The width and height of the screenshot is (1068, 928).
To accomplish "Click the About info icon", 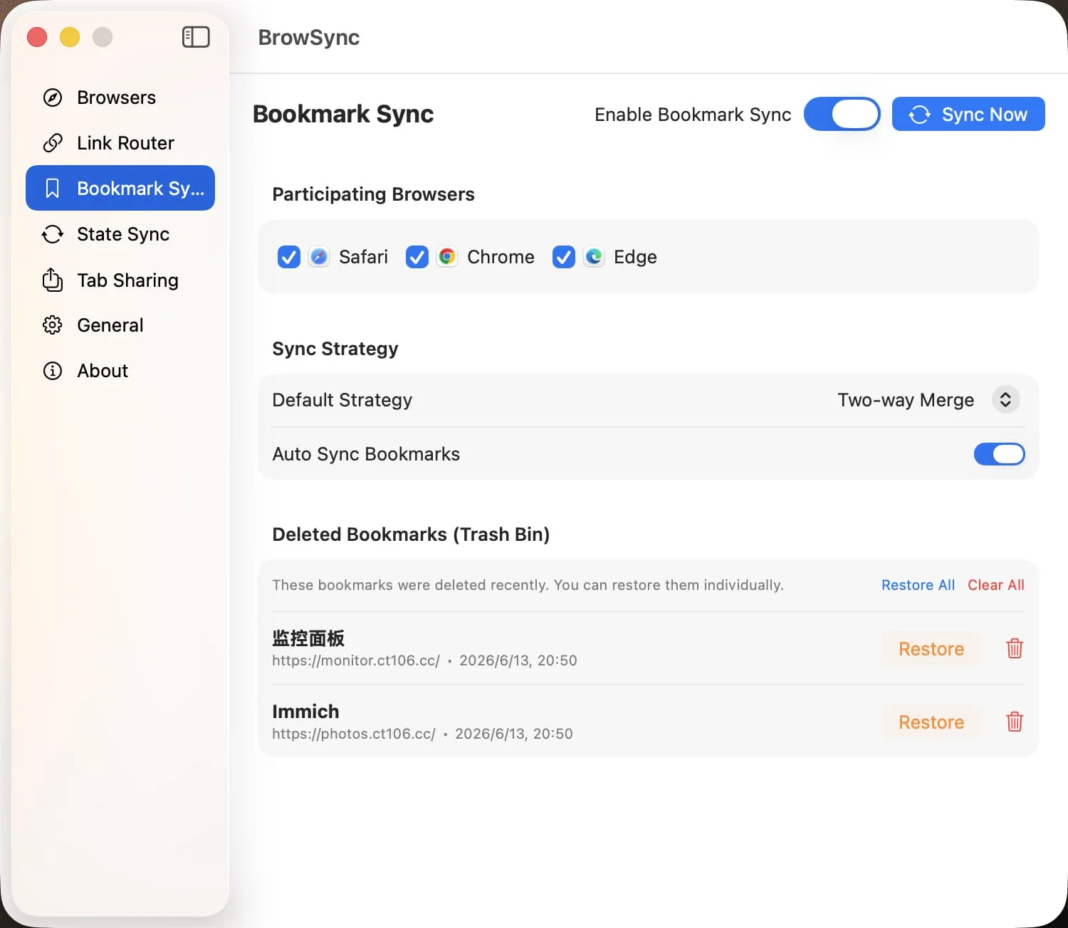I will tap(53, 371).
